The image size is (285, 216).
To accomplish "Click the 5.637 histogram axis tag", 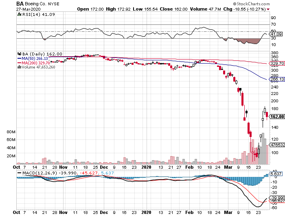I will 276,174.
